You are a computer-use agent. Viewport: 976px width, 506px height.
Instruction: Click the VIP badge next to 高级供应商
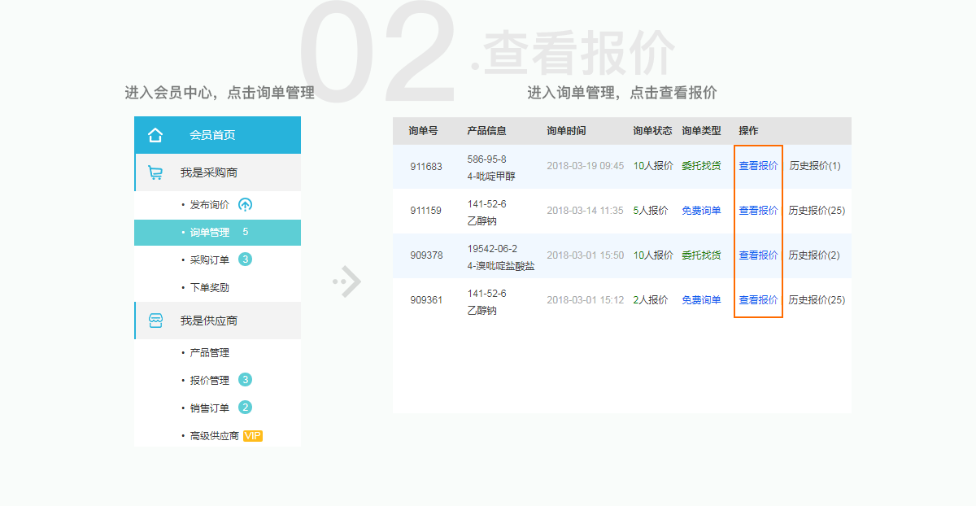point(253,436)
